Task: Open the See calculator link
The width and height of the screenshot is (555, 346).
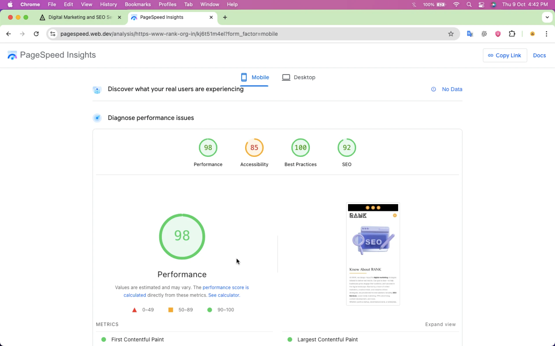Action: [224, 295]
